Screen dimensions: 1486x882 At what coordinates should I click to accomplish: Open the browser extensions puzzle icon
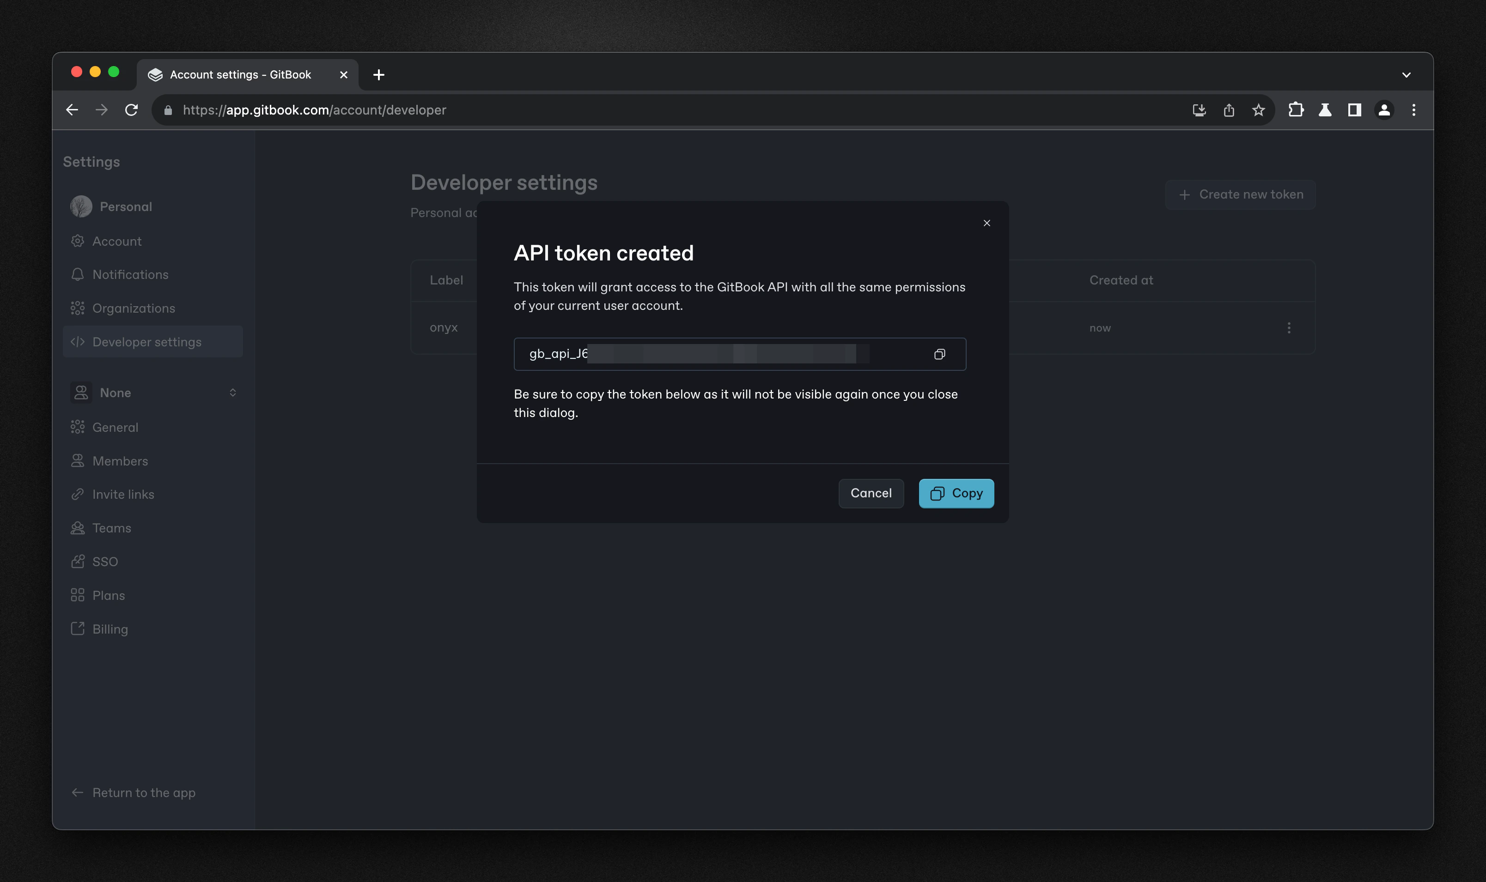pyautogui.click(x=1296, y=110)
